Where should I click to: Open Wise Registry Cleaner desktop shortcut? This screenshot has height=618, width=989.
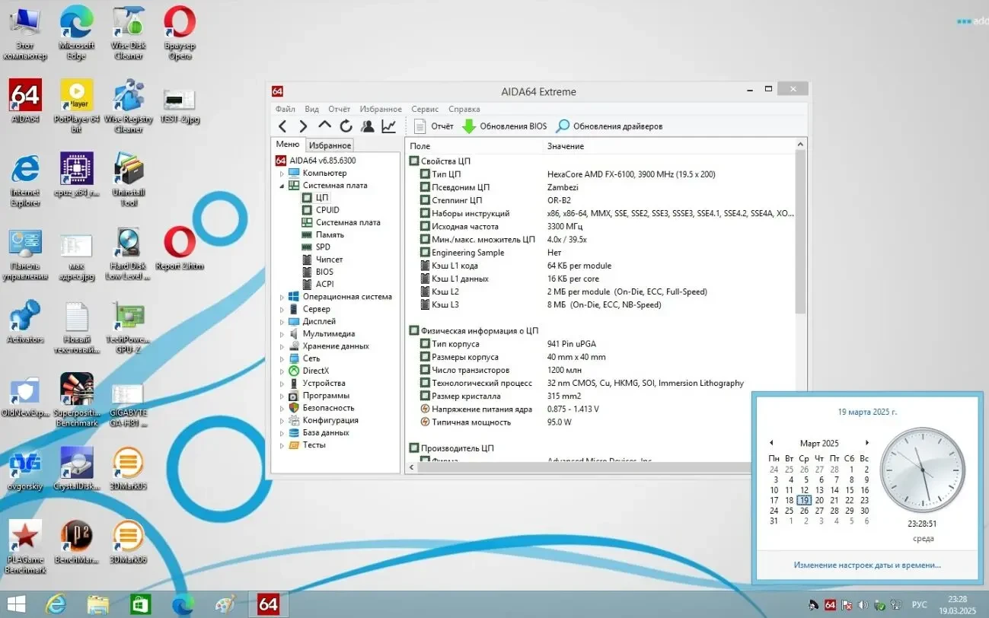[x=129, y=106]
